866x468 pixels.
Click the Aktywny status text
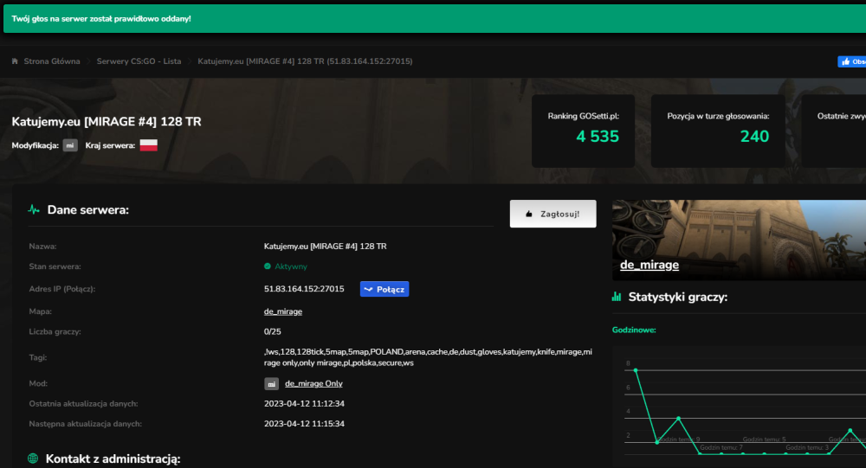click(x=291, y=266)
